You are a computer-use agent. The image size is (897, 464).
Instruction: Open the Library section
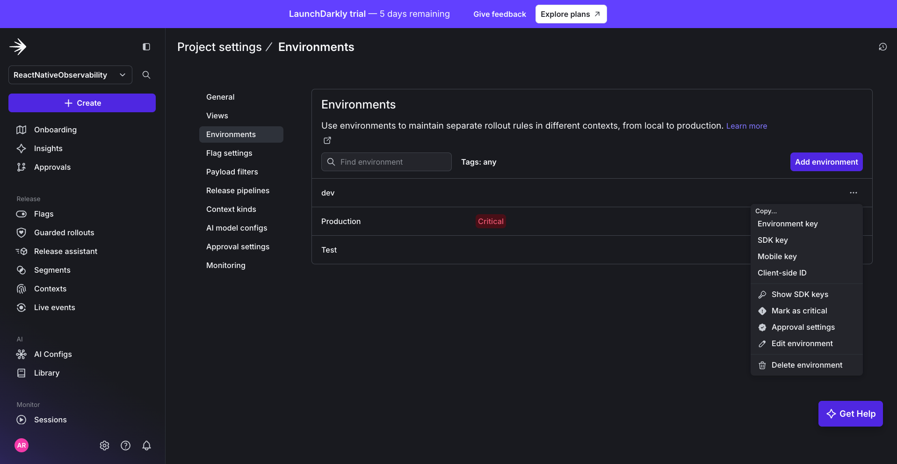pyautogui.click(x=46, y=373)
